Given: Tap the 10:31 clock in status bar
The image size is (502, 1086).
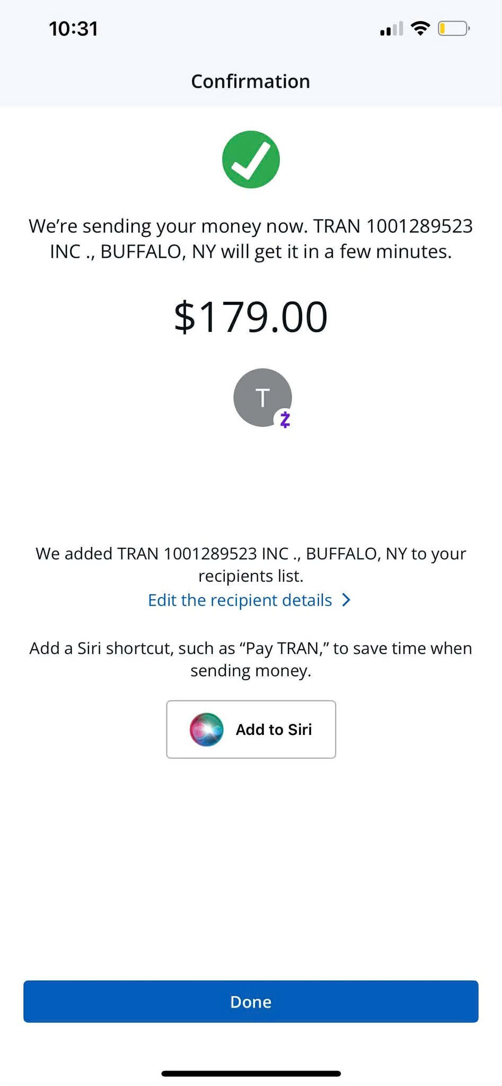Looking at the screenshot, I should tap(74, 29).
